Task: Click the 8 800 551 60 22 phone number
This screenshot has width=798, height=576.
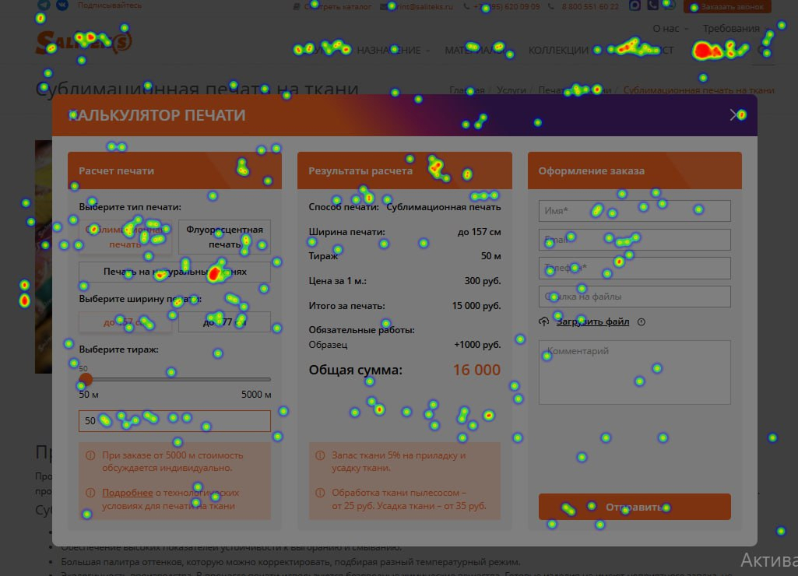Action: [590, 6]
